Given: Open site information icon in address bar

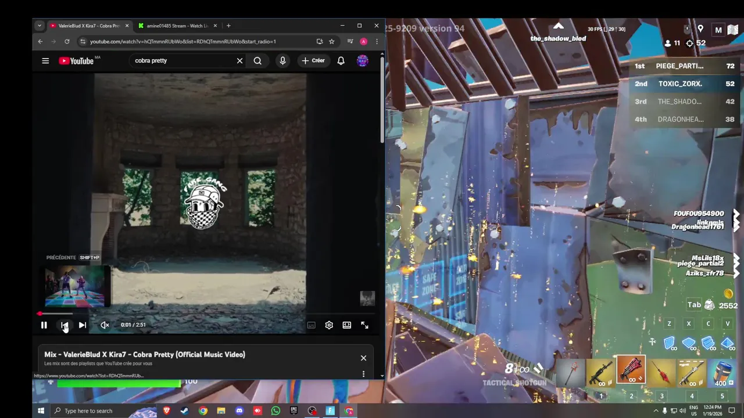Looking at the screenshot, I should click(x=83, y=41).
